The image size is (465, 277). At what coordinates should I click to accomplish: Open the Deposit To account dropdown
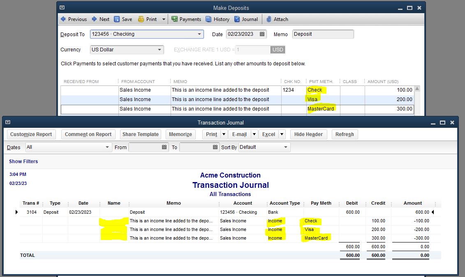tap(200, 34)
